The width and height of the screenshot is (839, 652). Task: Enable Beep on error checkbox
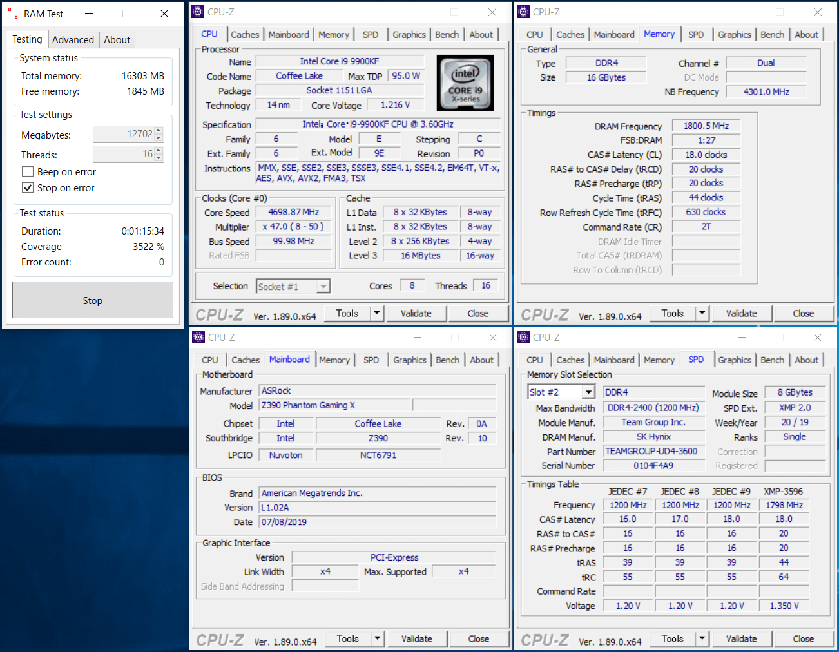tap(28, 172)
